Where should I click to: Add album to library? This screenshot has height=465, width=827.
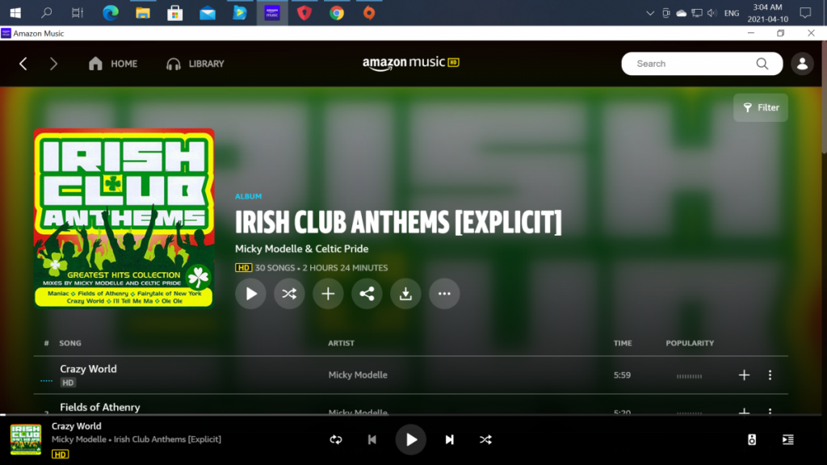(328, 294)
